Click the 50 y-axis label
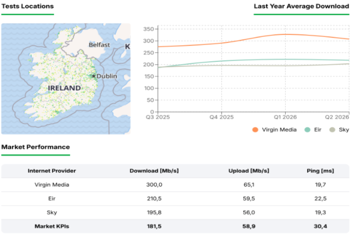 (151, 100)
